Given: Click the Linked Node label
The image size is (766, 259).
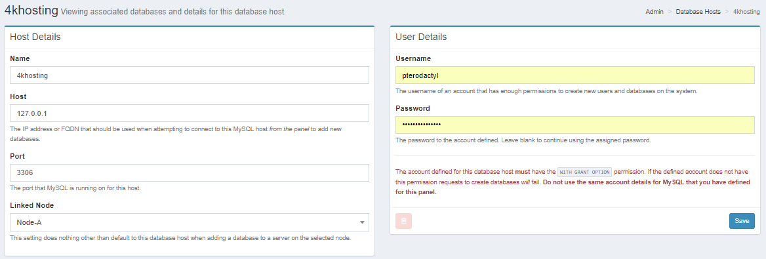Looking at the screenshot, I should pyautogui.click(x=31, y=205).
